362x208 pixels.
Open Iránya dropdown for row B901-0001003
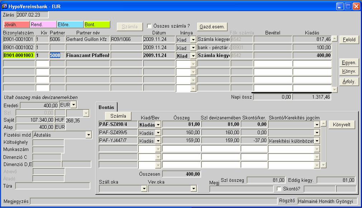(x=193, y=56)
